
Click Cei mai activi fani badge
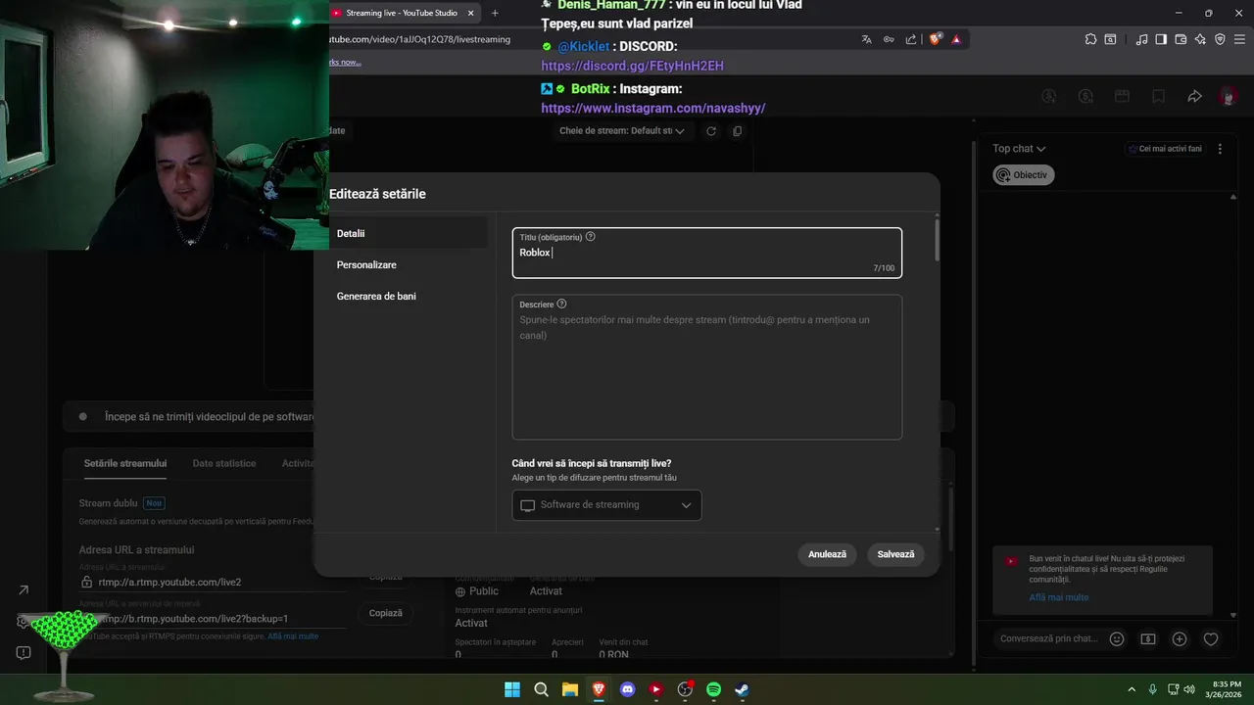pos(1165,149)
